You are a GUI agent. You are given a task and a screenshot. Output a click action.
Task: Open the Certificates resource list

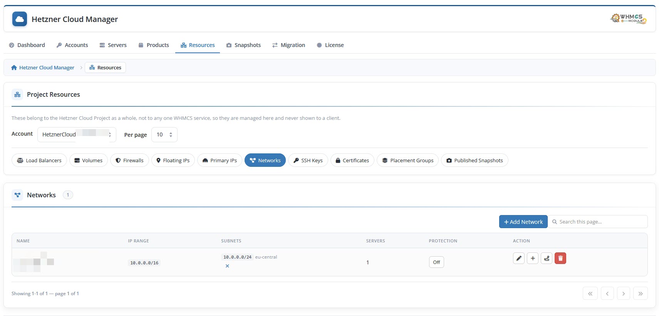[x=352, y=160]
